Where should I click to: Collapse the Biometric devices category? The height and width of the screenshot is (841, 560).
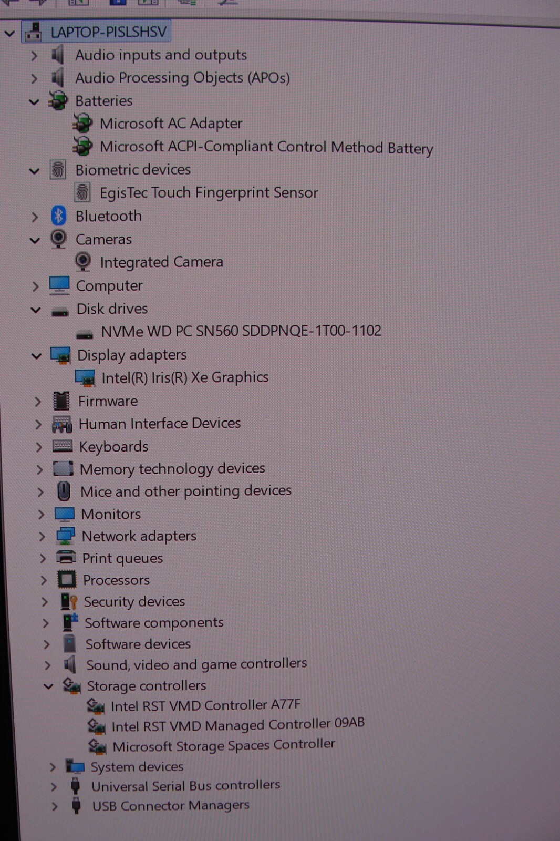[x=34, y=171]
